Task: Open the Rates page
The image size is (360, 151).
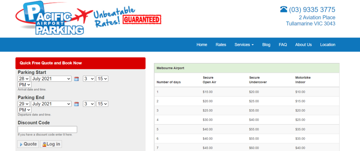Action: [x=221, y=44]
